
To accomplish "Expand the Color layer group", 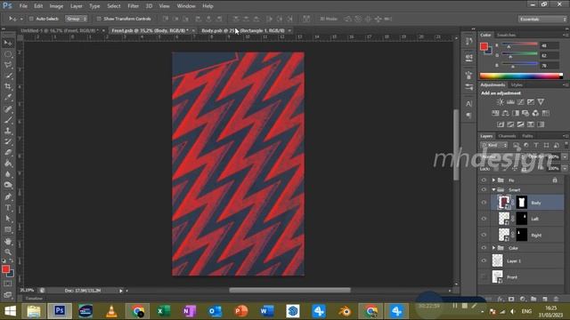I will point(493,248).
